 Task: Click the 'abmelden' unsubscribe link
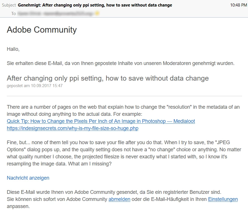pyautogui.click(x=119, y=199)
